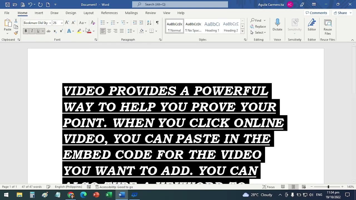356x200 pixels.
Task: Open Reuse Files from the ribbon
Action: (x=328, y=27)
